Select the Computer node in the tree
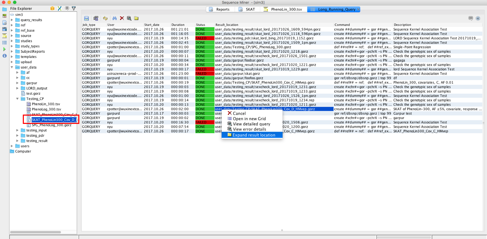 (x=23, y=152)
